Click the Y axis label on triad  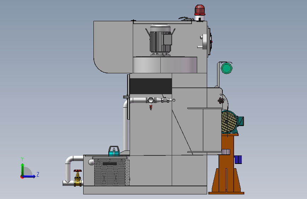click(22, 159)
